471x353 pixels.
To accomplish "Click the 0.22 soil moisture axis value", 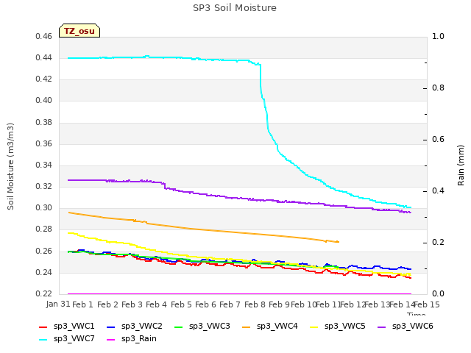I will coord(44,294).
